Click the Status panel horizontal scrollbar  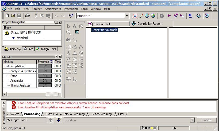[x=32, y=94]
